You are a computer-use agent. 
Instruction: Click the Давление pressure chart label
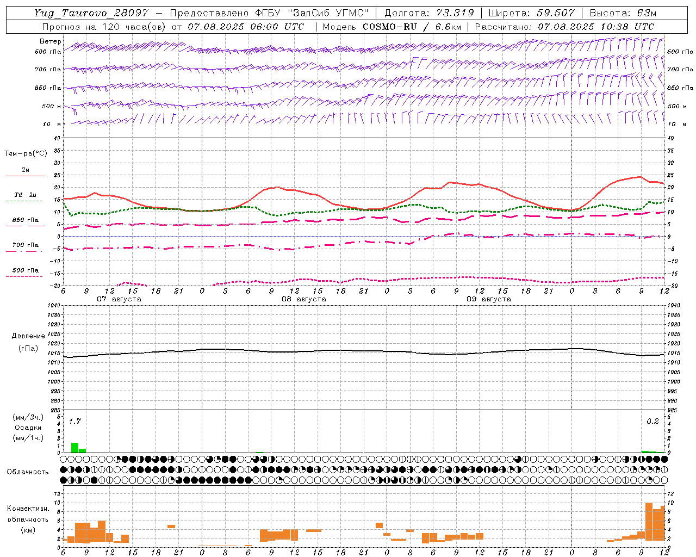pyautogui.click(x=28, y=336)
